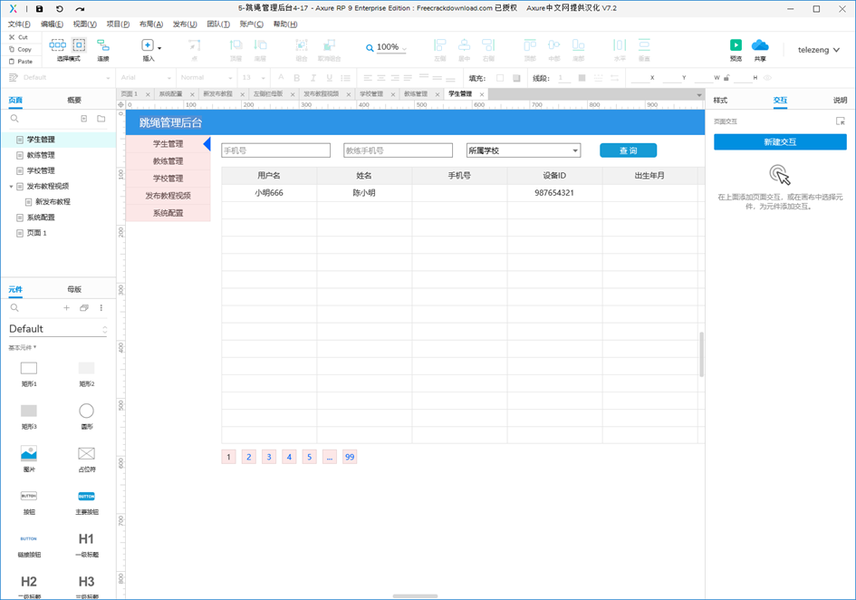Align middle with 中部 icon
Image resolution: width=856 pixels, height=600 pixels.
click(554, 44)
